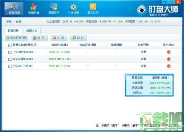Toggle floating display for 上证指数 row

[x=169, y=52]
